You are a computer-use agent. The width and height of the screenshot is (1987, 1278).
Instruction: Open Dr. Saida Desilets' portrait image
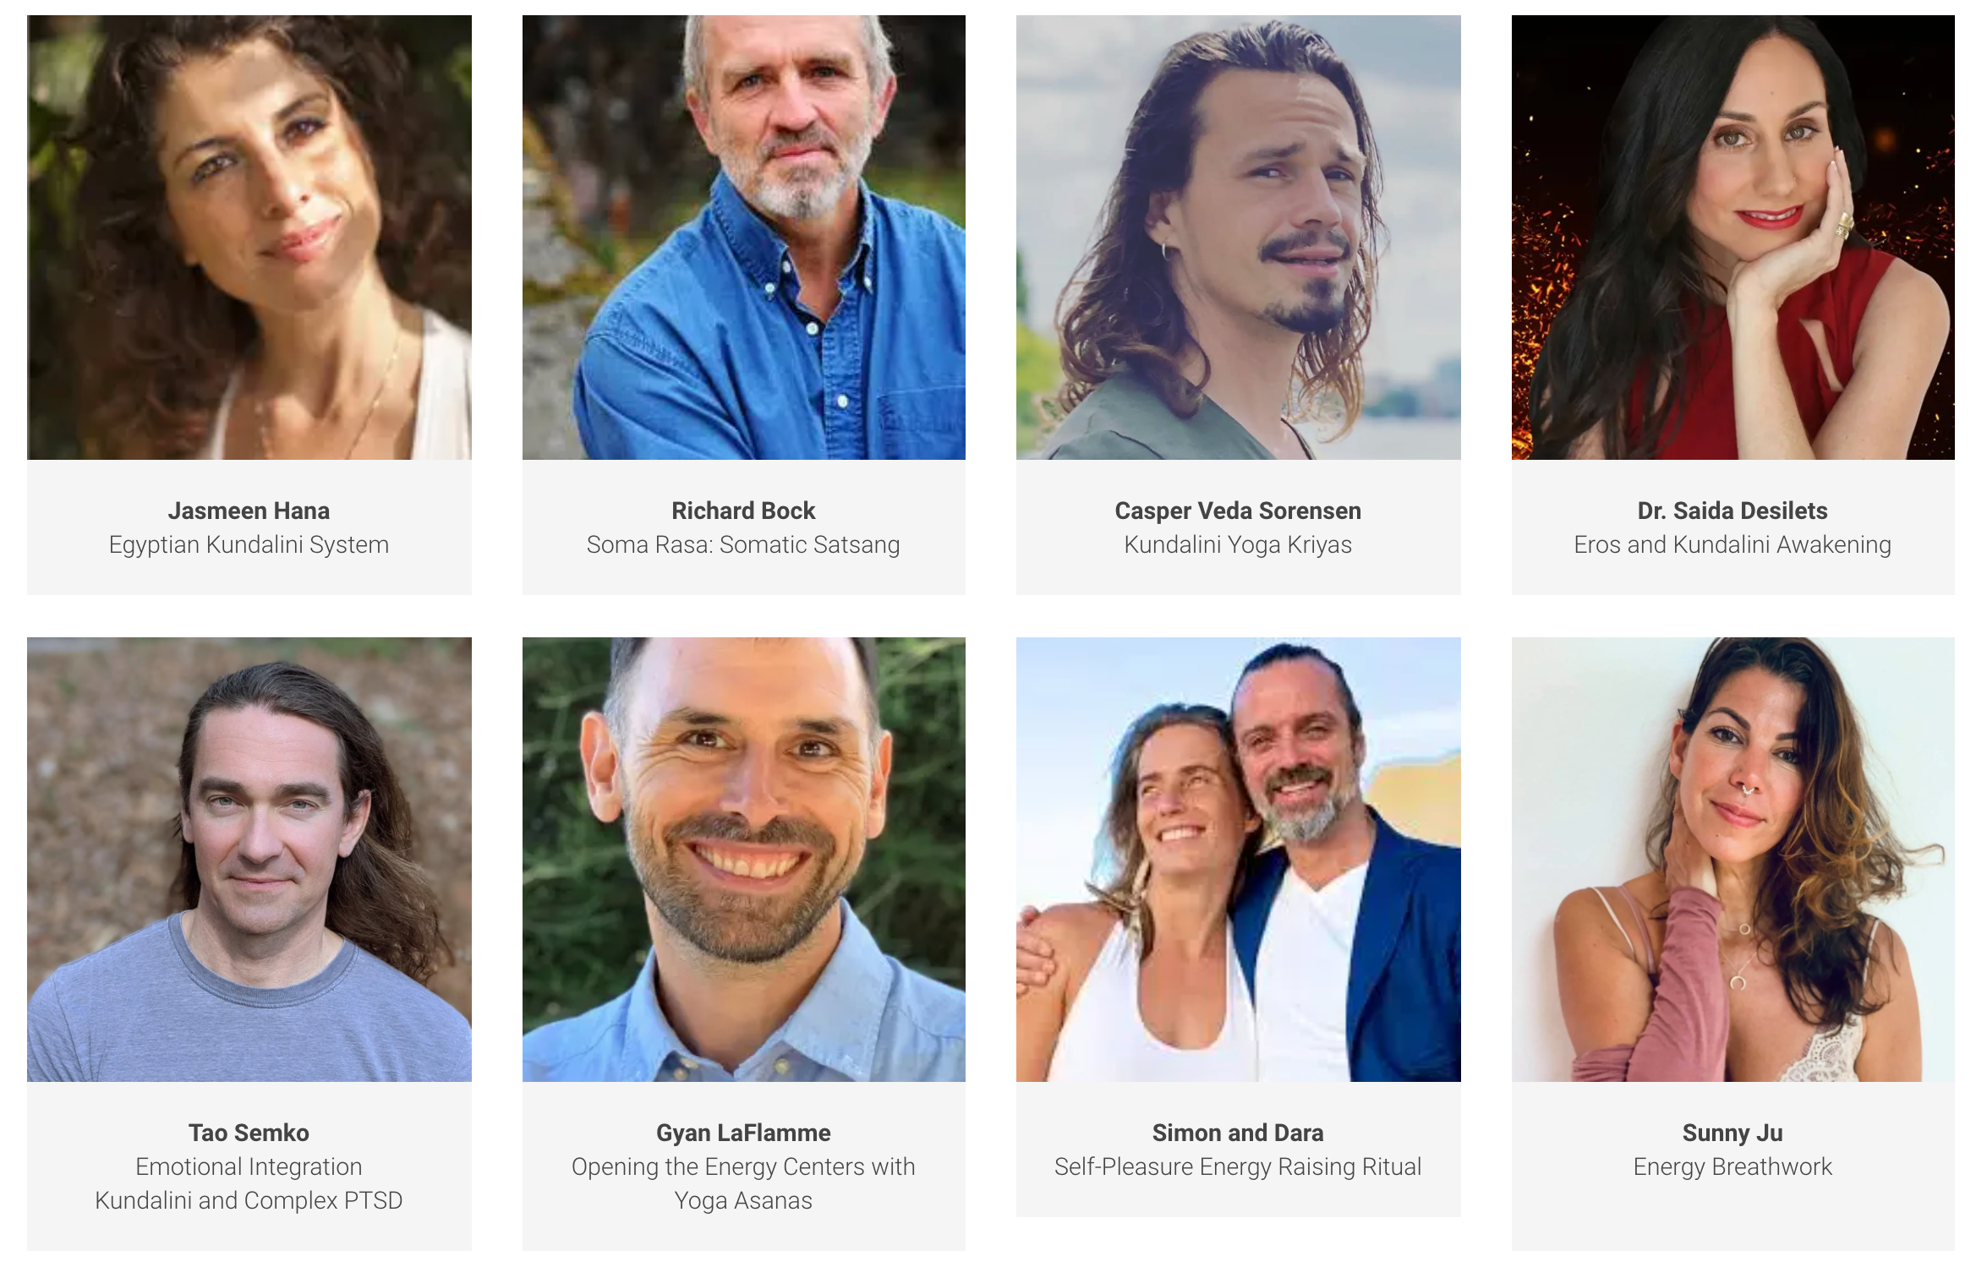coord(1733,238)
